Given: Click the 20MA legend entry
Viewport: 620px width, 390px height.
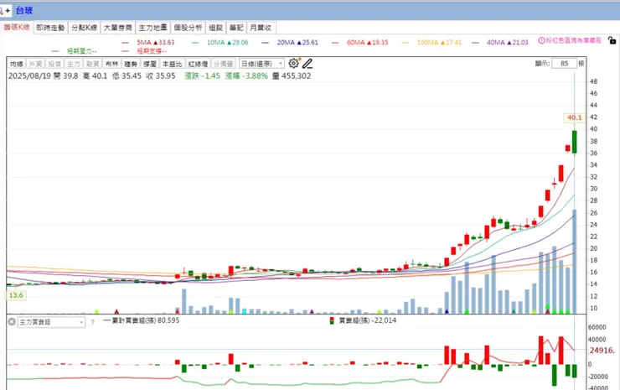Looking at the screenshot, I should pos(290,43).
